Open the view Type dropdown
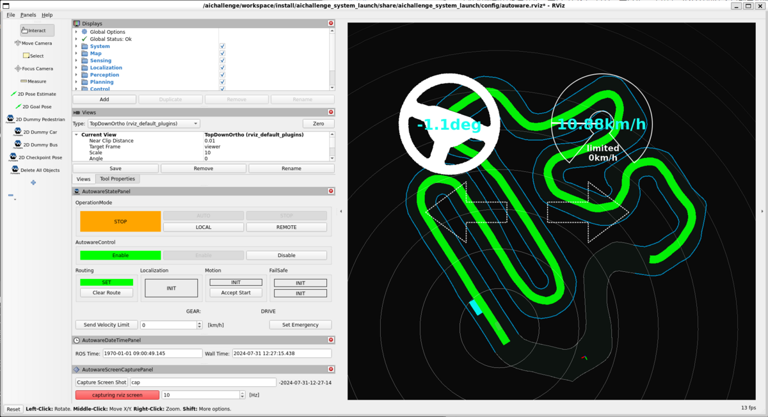The height and width of the screenshot is (417, 768). tap(143, 123)
